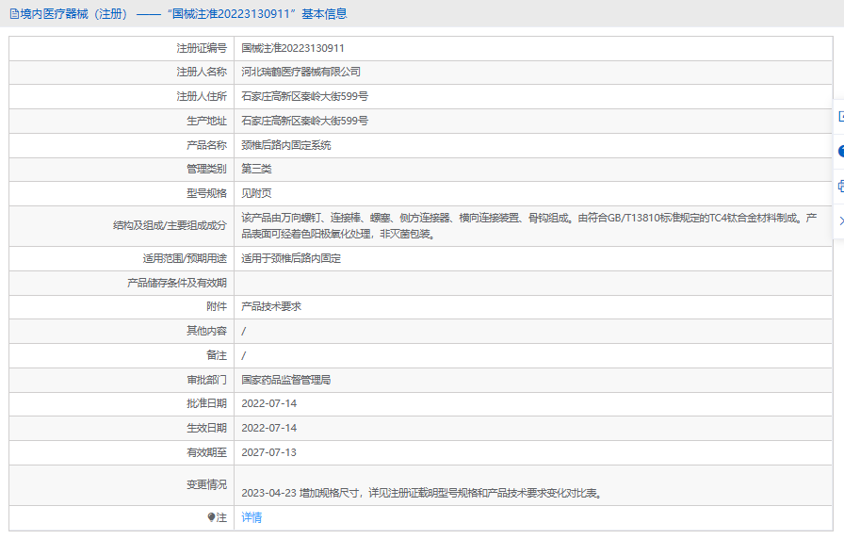Click the 批准日期 value 2022-07-14

click(269, 403)
